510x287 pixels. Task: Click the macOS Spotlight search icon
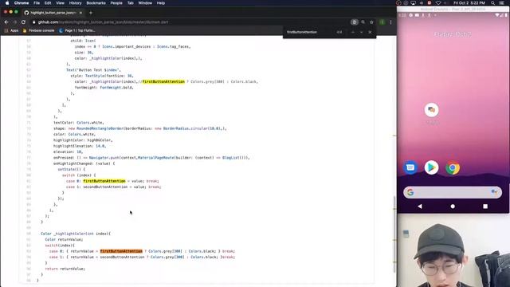point(493,3)
